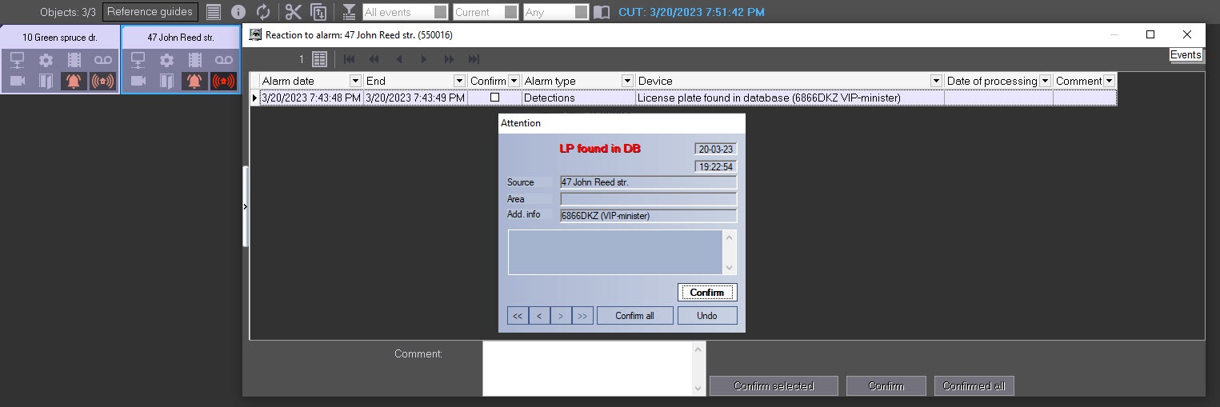The height and width of the screenshot is (407, 1220).
Task: Open the All events filter dropdown
Action: click(x=440, y=13)
